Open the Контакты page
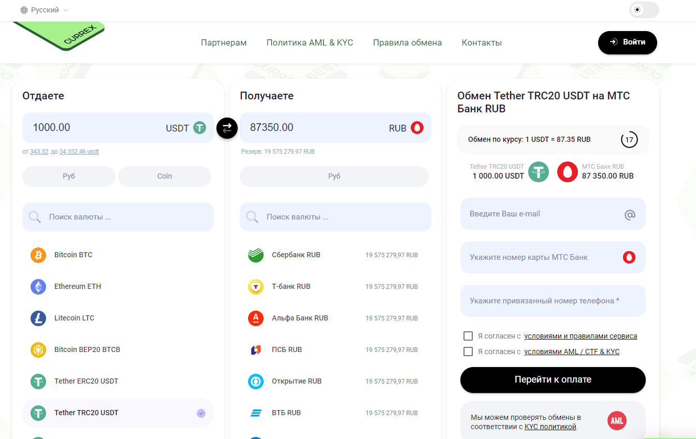696x439 pixels. point(482,42)
